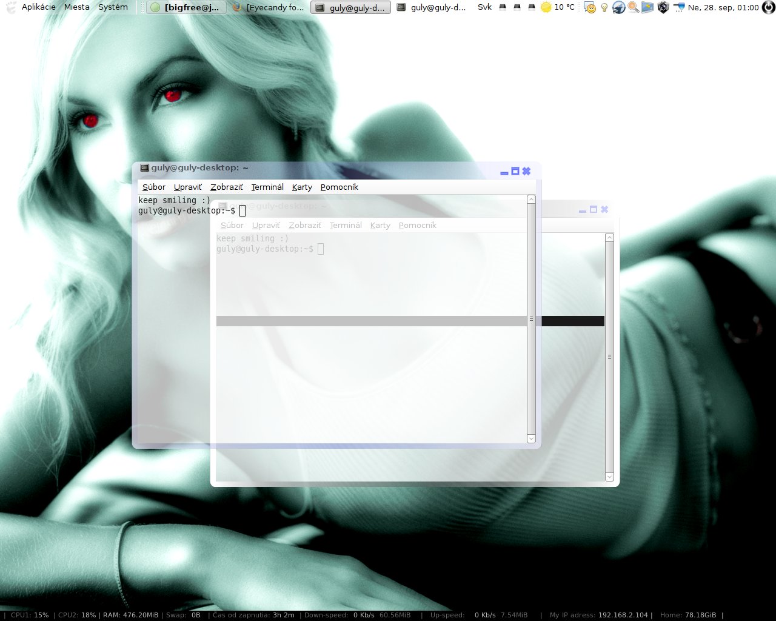Open the smiley chat tray icon

point(589,7)
